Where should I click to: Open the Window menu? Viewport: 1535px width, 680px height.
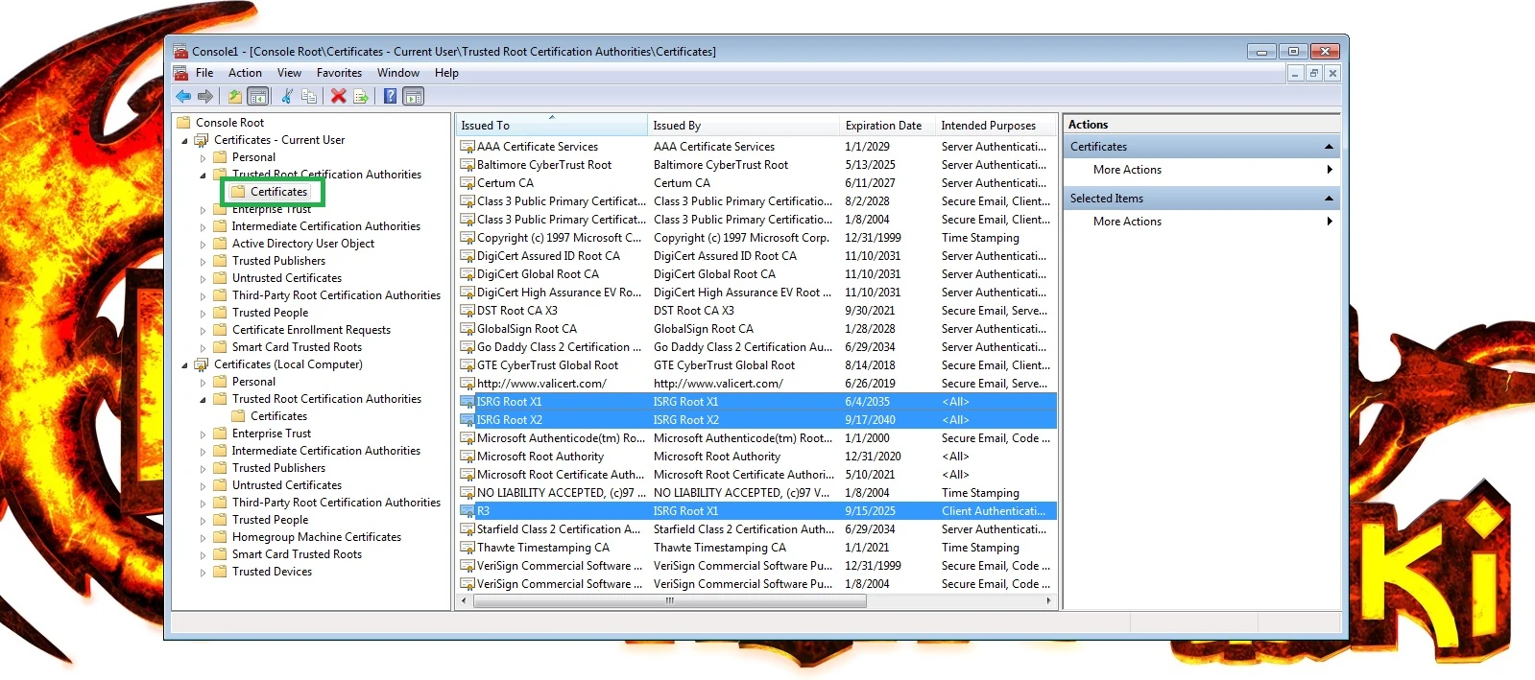(x=398, y=73)
